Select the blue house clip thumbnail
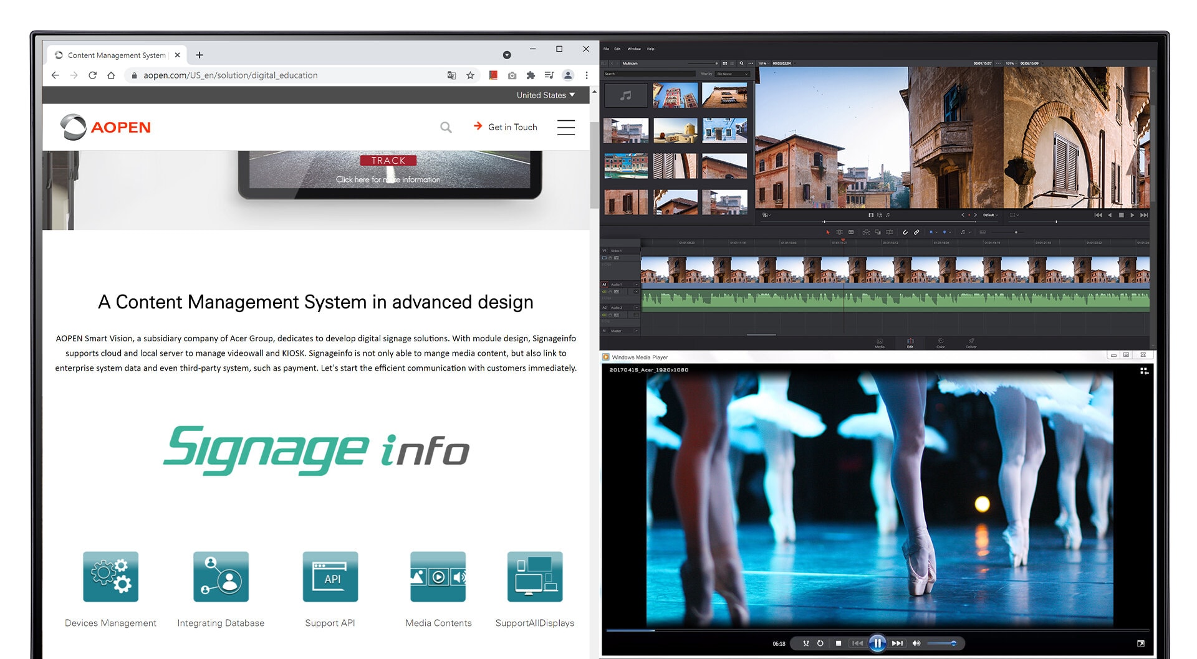 724,131
